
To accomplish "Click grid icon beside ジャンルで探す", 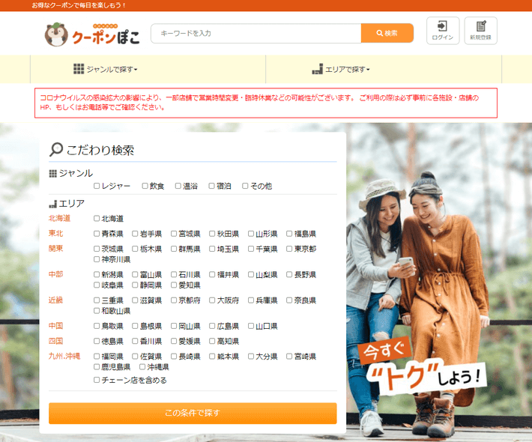I will (79, 69).
